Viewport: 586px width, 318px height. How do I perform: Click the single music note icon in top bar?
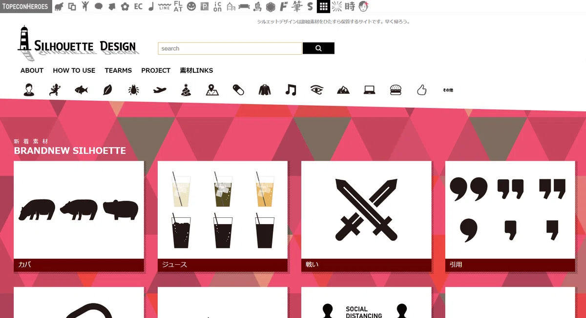151,6
